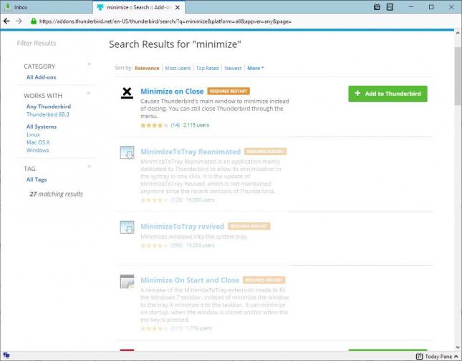This screenshot has height=361, width=462.
Task: Switch to the Inbox tab
Action: tap(47, 7)
